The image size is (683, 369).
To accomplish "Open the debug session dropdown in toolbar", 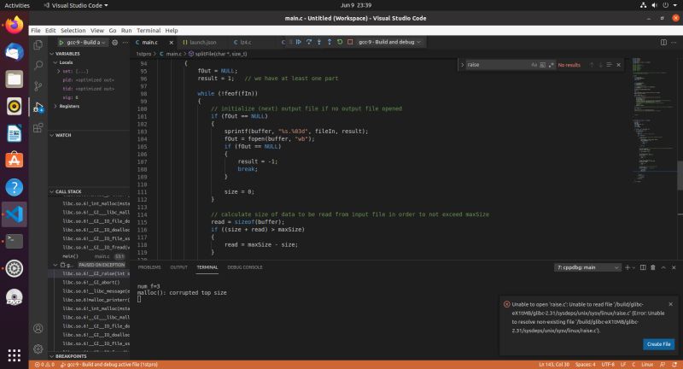I will (x=389, y=42).
